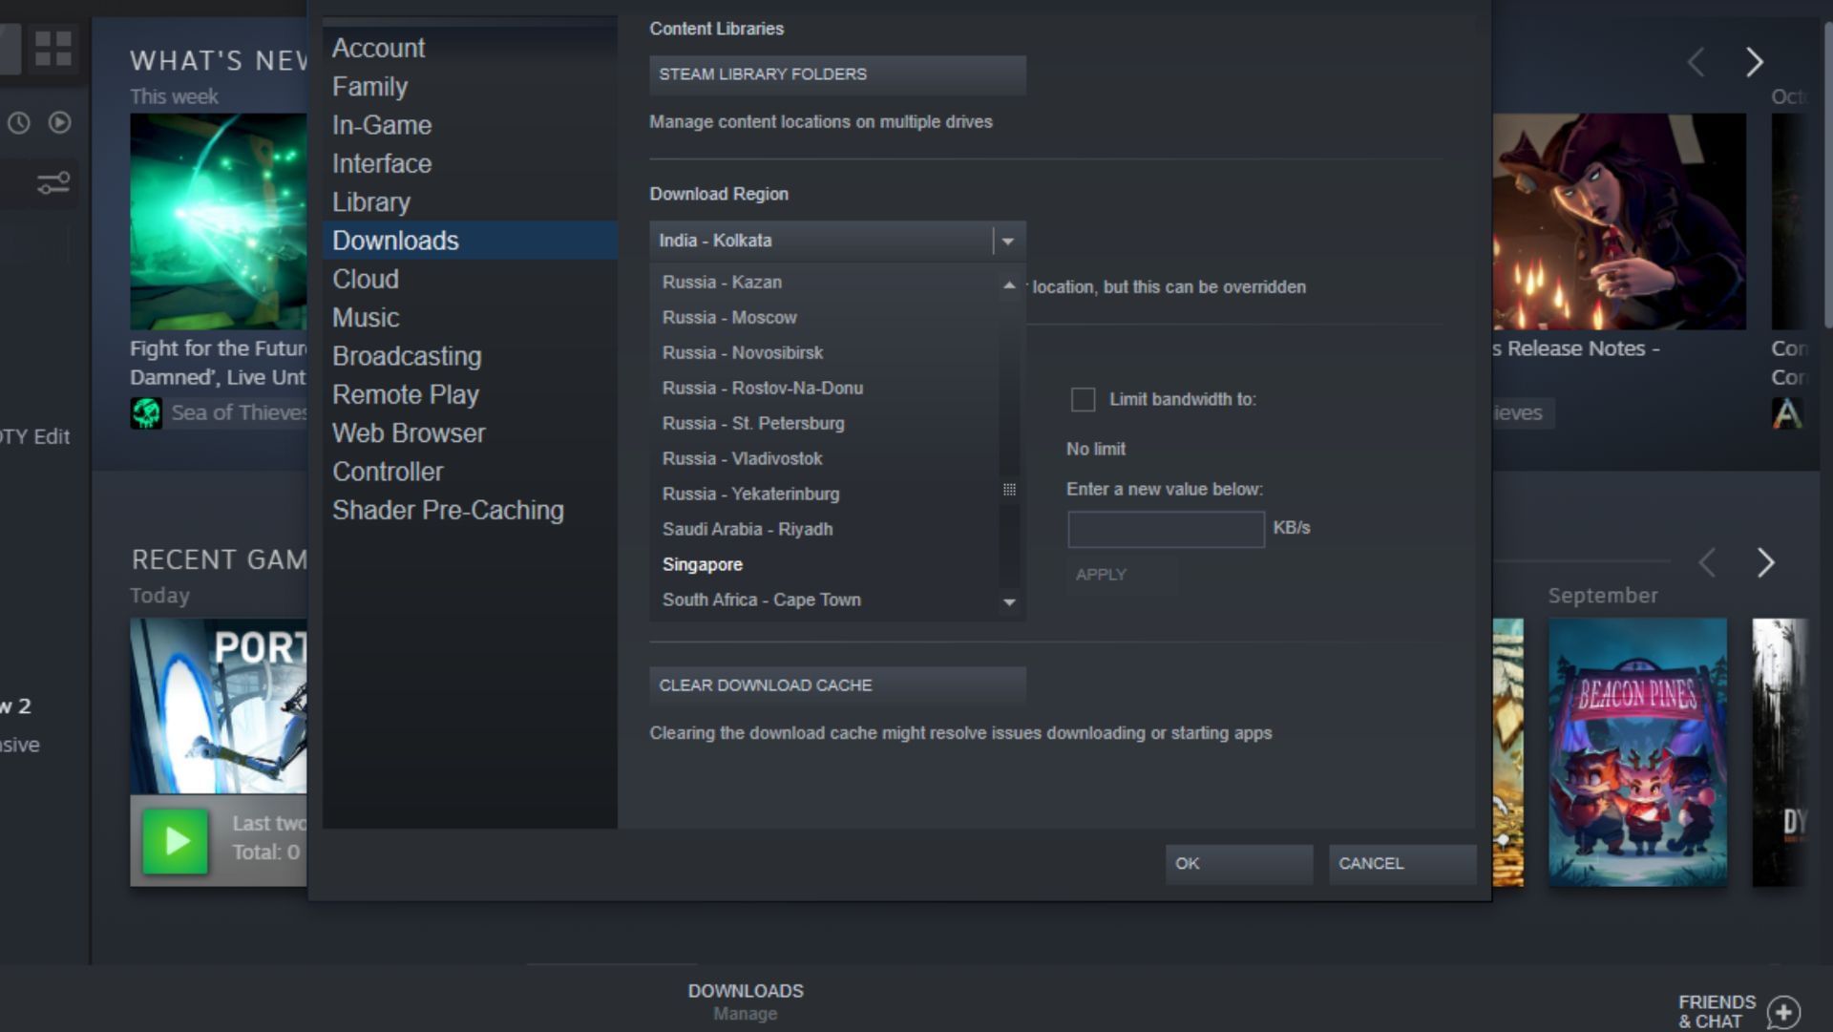Select Singapore as download region
1833x1032 pixels.
point(702,564)
